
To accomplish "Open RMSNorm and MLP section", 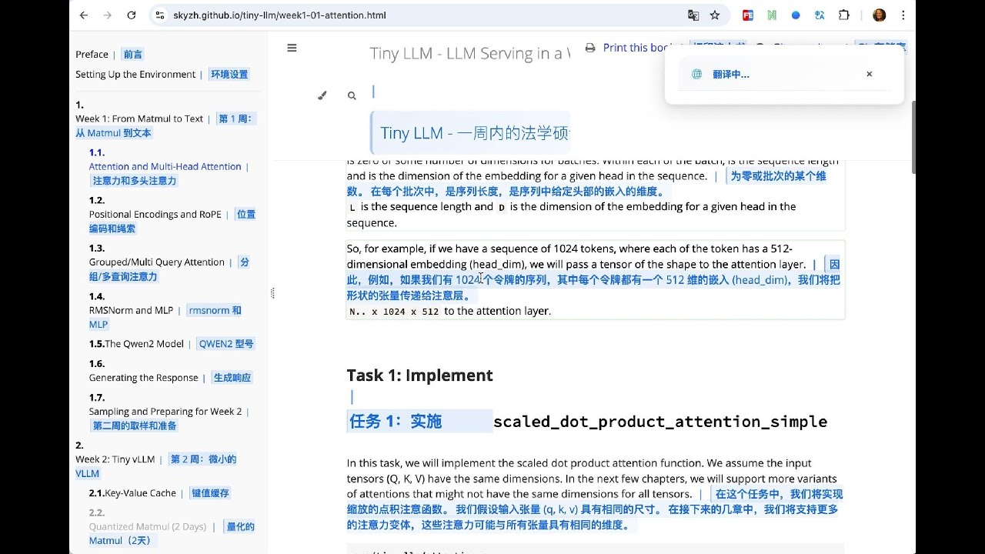I will click(131, 310).
